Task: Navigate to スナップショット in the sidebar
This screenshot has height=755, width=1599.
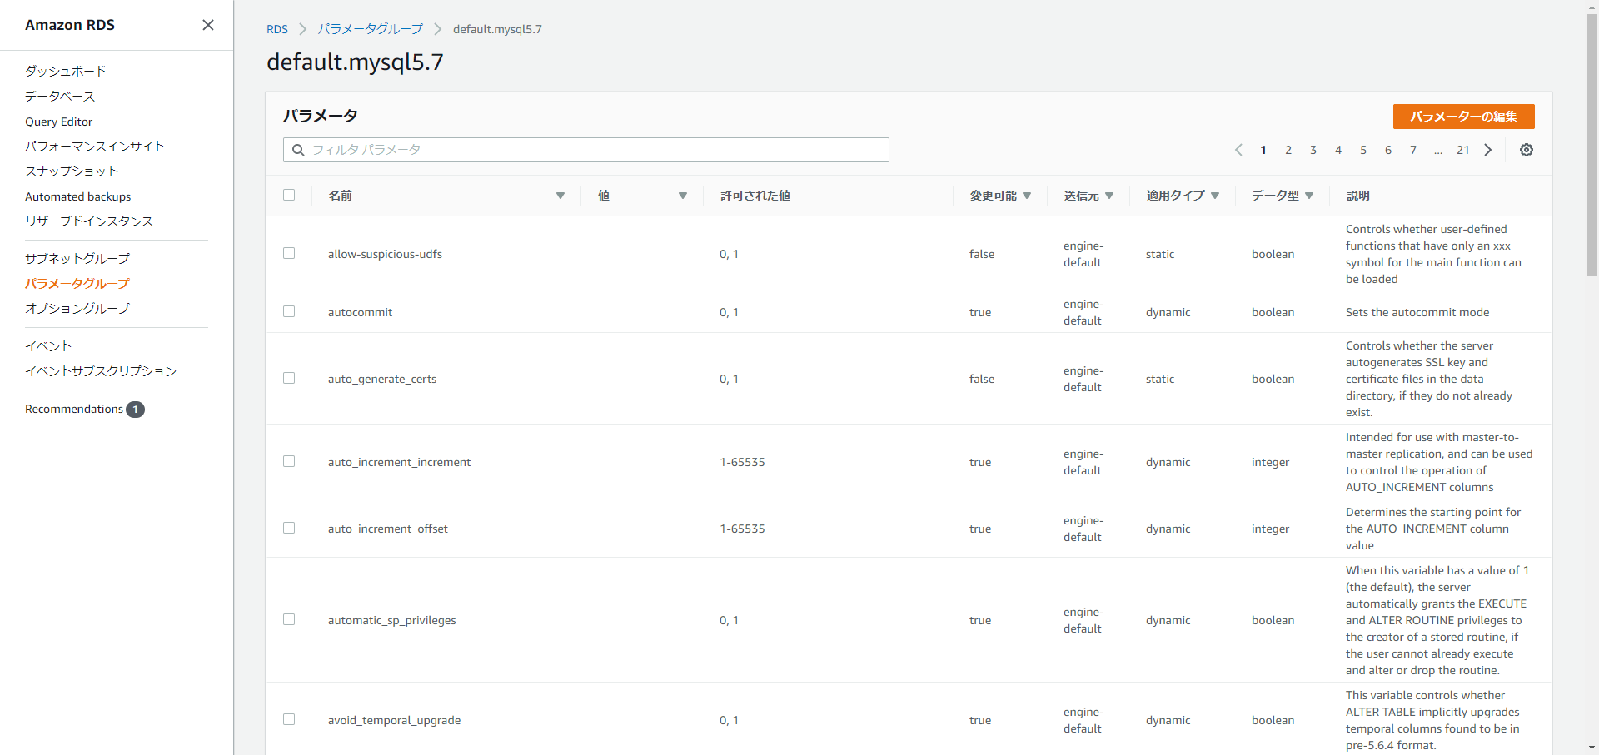Action: [x=71, y=171]
